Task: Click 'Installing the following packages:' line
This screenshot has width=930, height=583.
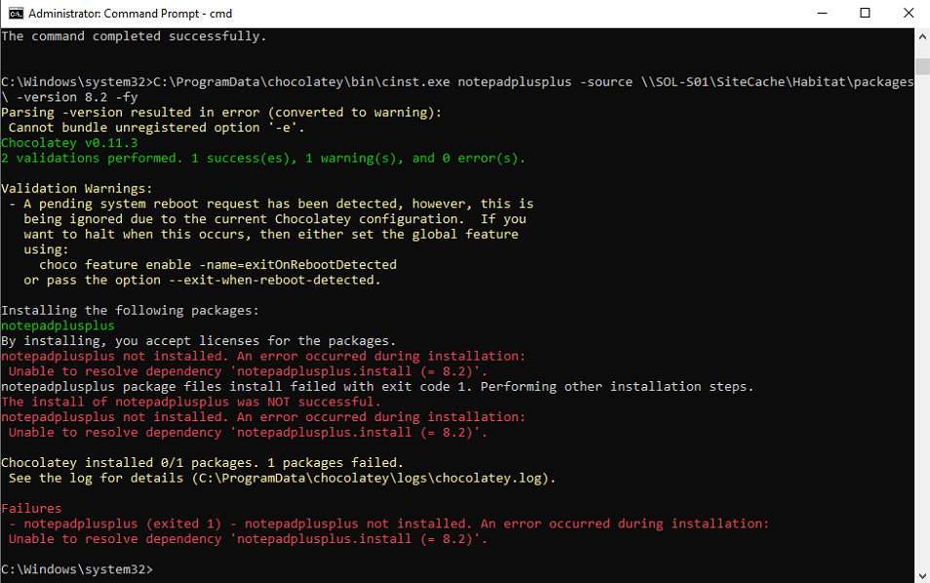Action: click(131, 310)
